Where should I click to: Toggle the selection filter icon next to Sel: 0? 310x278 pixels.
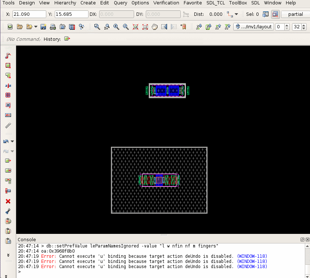tap(266, 14)
